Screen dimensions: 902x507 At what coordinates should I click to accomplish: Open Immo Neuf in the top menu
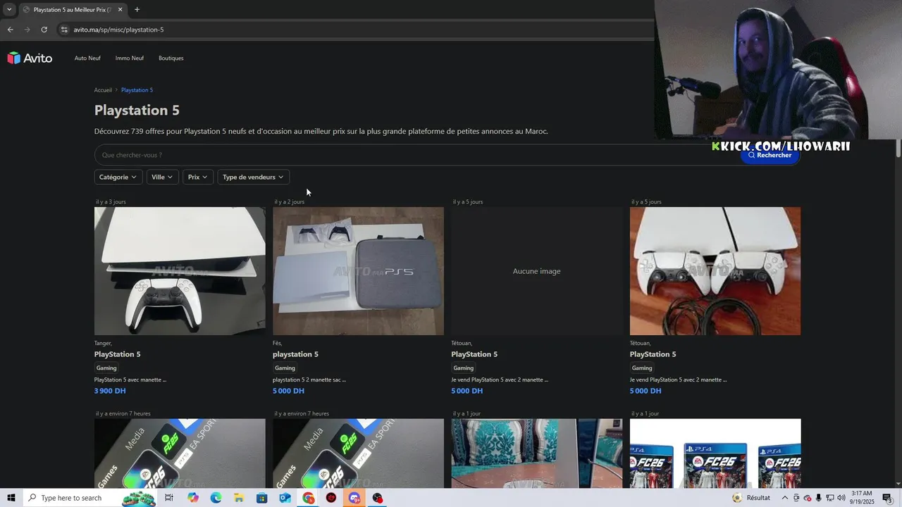(130, 58)
